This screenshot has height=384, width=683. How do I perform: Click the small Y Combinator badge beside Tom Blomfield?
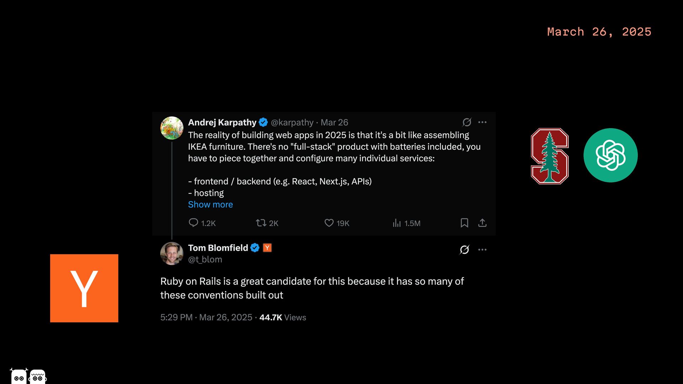point(267,248)
